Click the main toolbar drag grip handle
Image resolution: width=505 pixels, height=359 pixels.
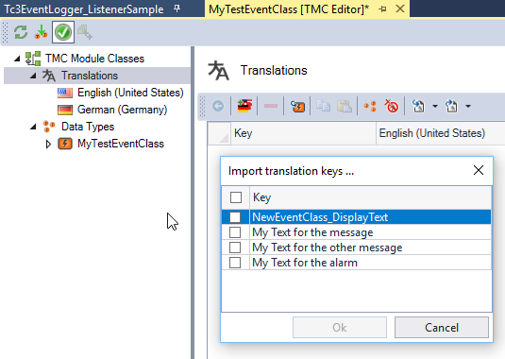(5, 32)
